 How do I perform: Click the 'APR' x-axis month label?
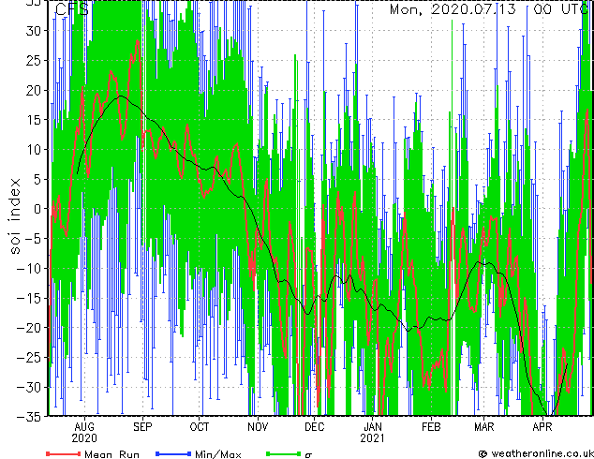coord(542,427)
